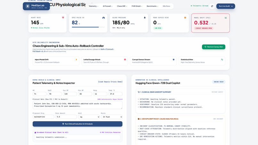Open the Unit dropdown showing mg
The width and height of the screenshot is (258, 145).
pyautogui.click(x=89, y=117)
